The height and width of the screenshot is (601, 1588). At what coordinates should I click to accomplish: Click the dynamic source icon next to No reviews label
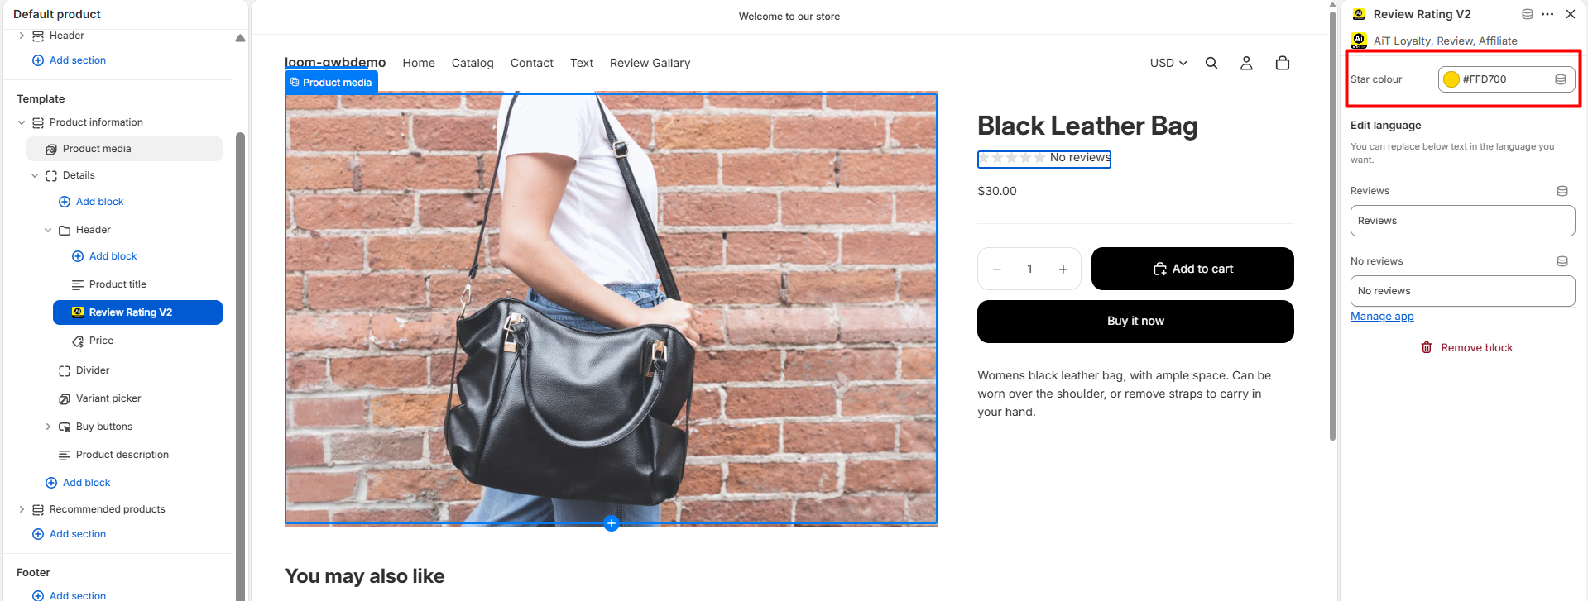click(1562, 261)
